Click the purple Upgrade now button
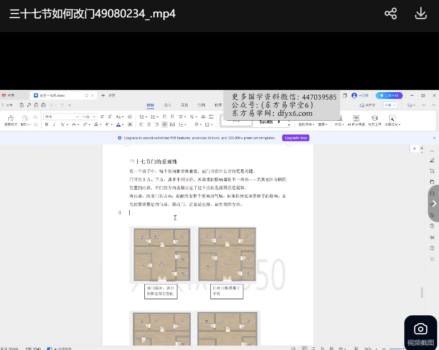The height and width of the screenshot is (350, 439). click(295, 138)
